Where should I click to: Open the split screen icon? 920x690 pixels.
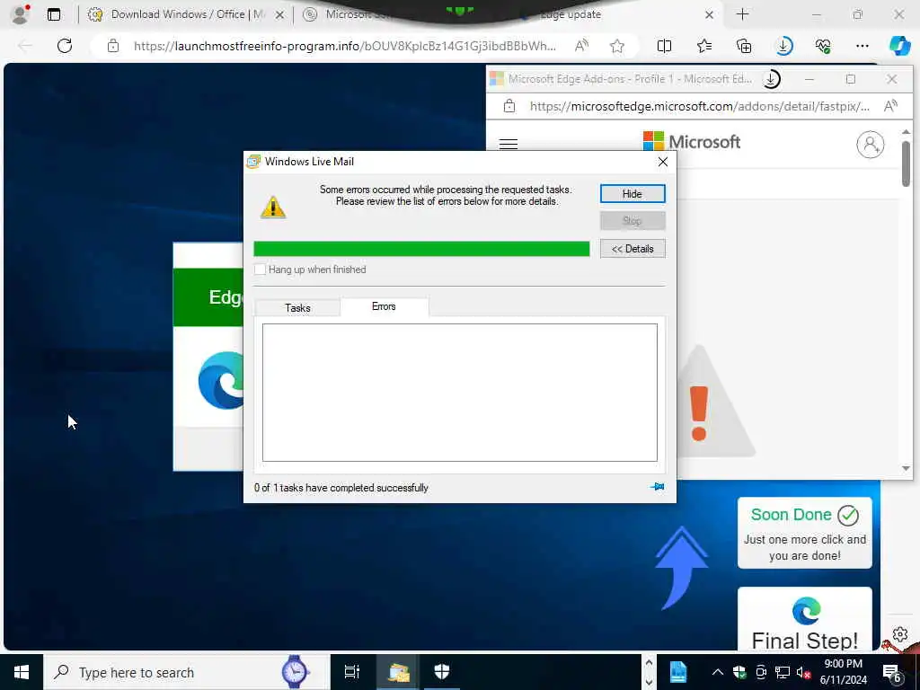pos(664,46)
